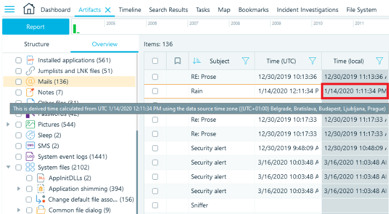Open the Time (local) column filter
The width and height of the screenshot is (389, 214).
click(379, 61)
